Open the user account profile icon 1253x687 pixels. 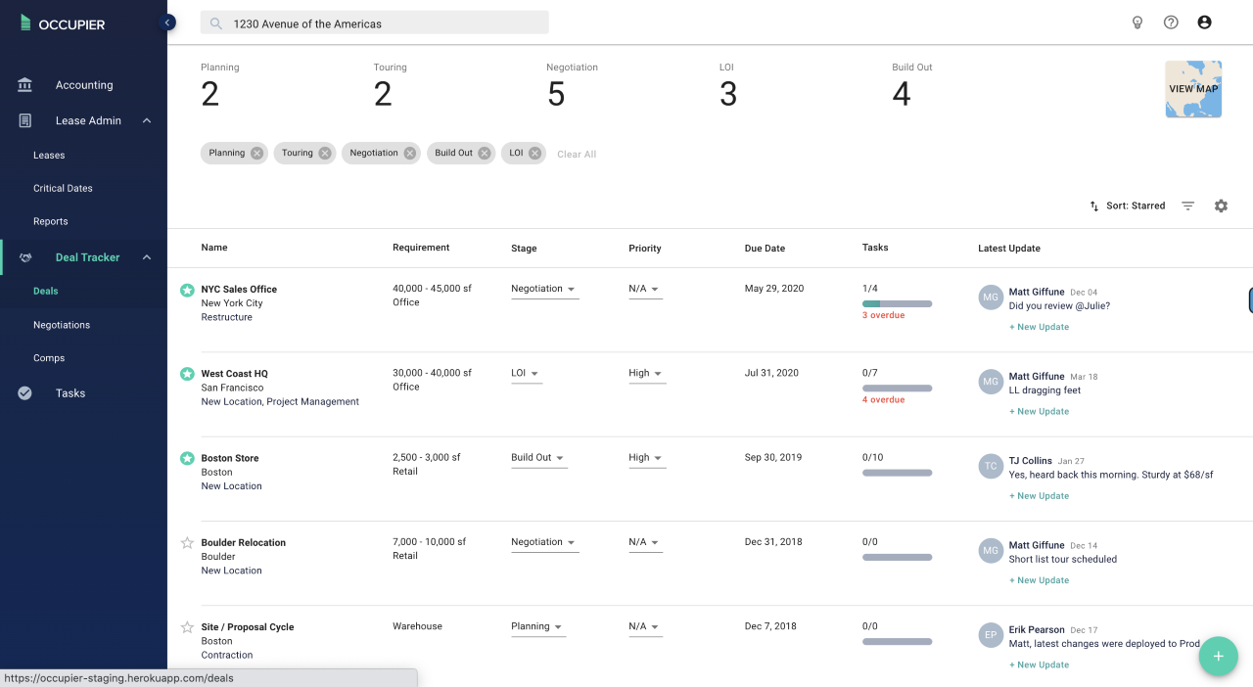point(1204,23)
